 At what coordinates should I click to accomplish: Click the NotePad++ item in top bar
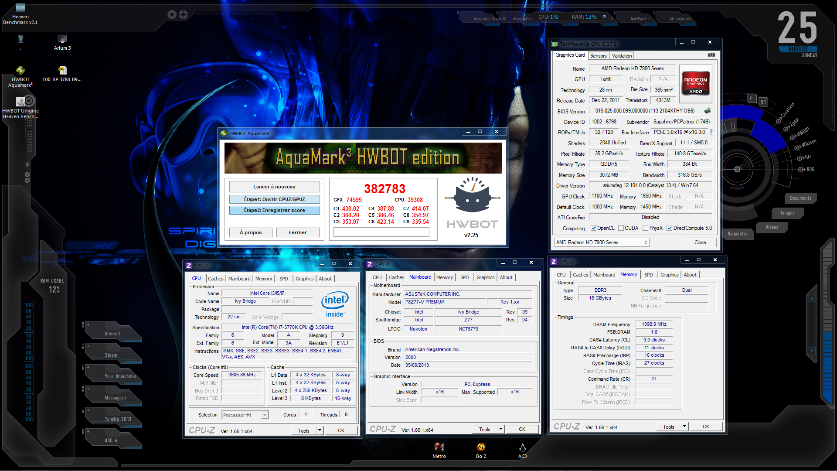tap(640, 19)
